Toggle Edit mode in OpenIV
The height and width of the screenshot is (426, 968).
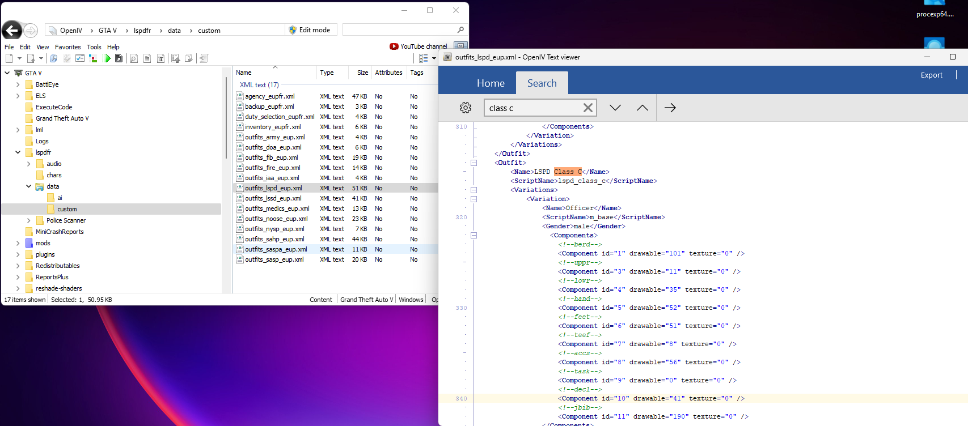(x=310, y=30)
